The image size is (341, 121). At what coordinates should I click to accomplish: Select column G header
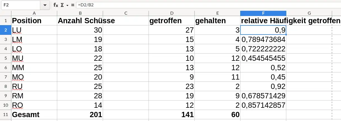pyautogui.click(x=309, y=13)
